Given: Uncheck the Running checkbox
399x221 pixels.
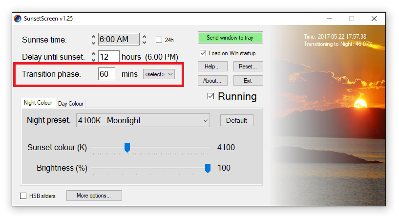Looking at the screenshot, I should (x=211, y=96).
